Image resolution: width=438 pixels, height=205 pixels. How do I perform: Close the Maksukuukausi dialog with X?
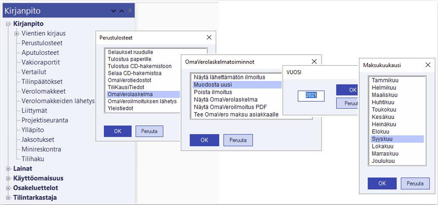[428, 65]
